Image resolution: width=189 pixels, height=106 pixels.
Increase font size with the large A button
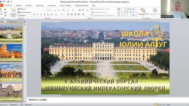[x=56, y=10]
